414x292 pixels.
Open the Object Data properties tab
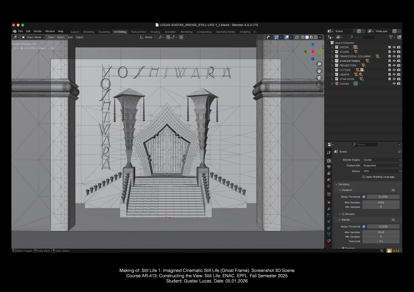click(329, 234)
